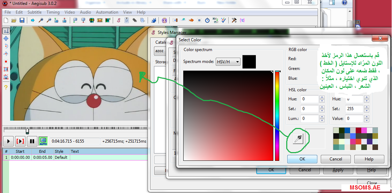Click the yellow question mark help icon
The image size is (392, 193).
click(x=6, y=87)
